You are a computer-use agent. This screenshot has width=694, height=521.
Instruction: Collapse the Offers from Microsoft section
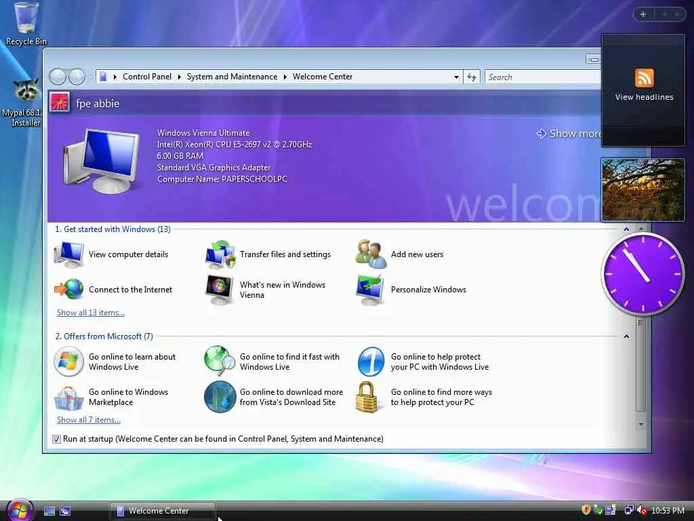point(626,336)
